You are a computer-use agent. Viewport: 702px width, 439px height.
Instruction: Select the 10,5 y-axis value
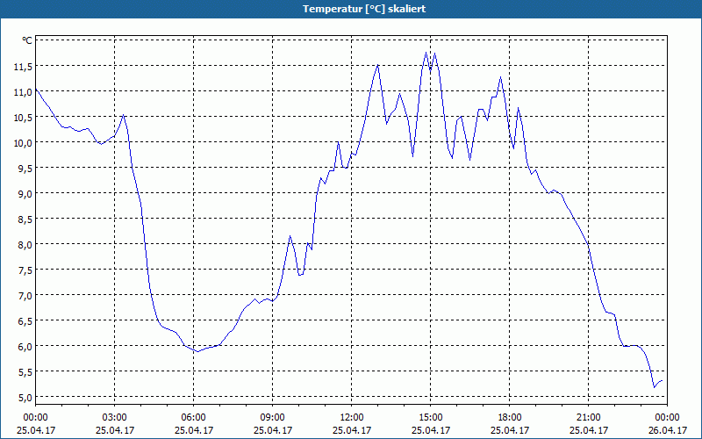tap(23, 118)
